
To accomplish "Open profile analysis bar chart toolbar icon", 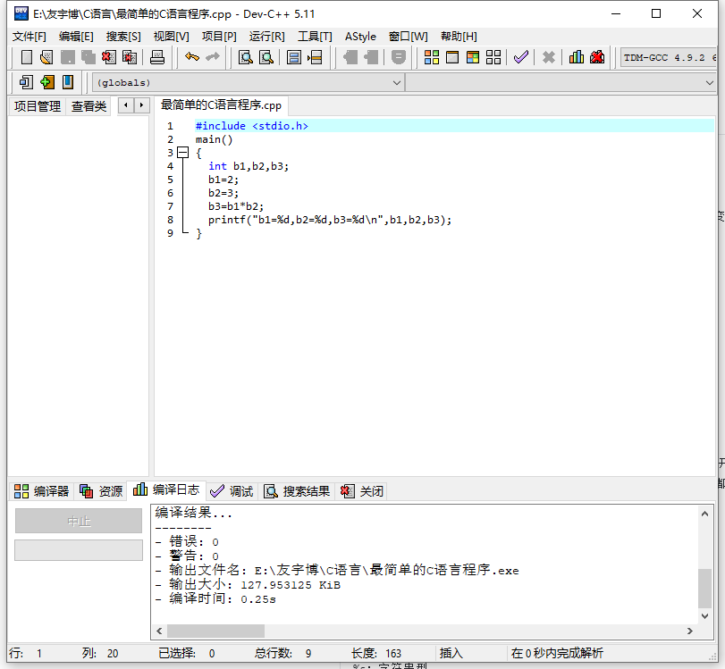I will click(576, 57).
